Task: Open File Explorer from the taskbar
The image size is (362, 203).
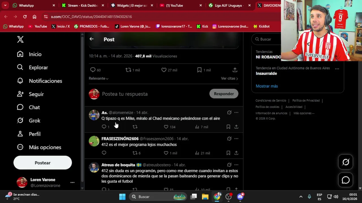Action: coord(205,197)
